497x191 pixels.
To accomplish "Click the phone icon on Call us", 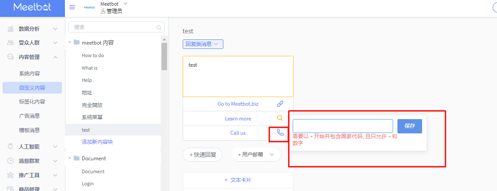I will point(281,132).
